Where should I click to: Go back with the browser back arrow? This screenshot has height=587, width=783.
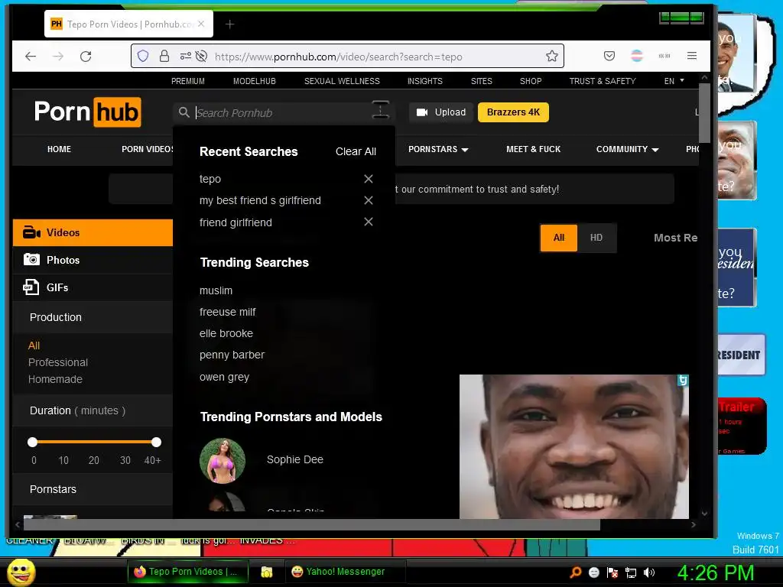(31, 57)
